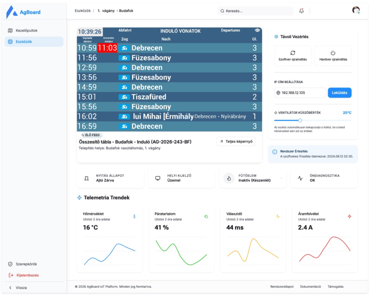Click the notification bell icon

tap(301, 11)
